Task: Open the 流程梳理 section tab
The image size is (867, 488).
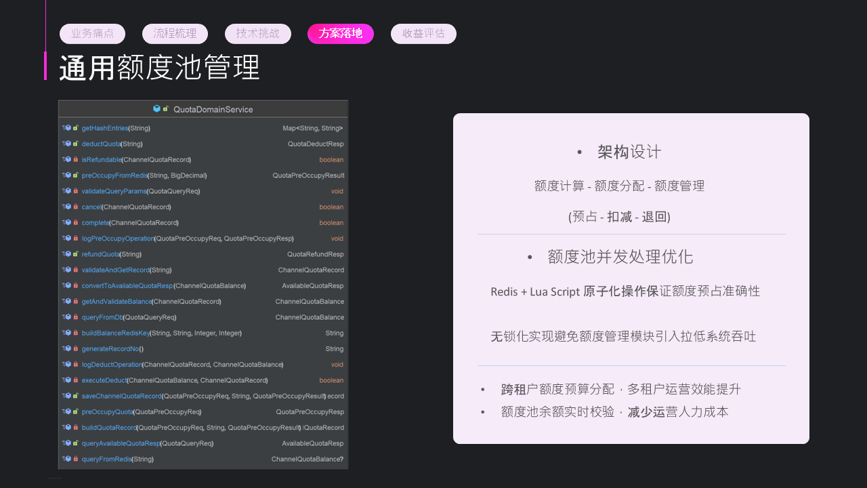Action: [x=175, y=34]
